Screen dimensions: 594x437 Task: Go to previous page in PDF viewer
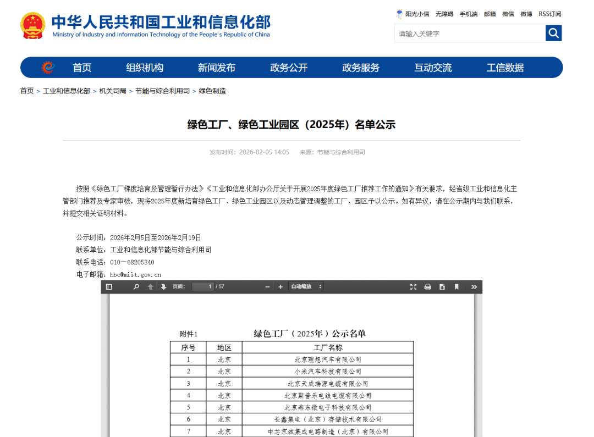tap(150, 286)
